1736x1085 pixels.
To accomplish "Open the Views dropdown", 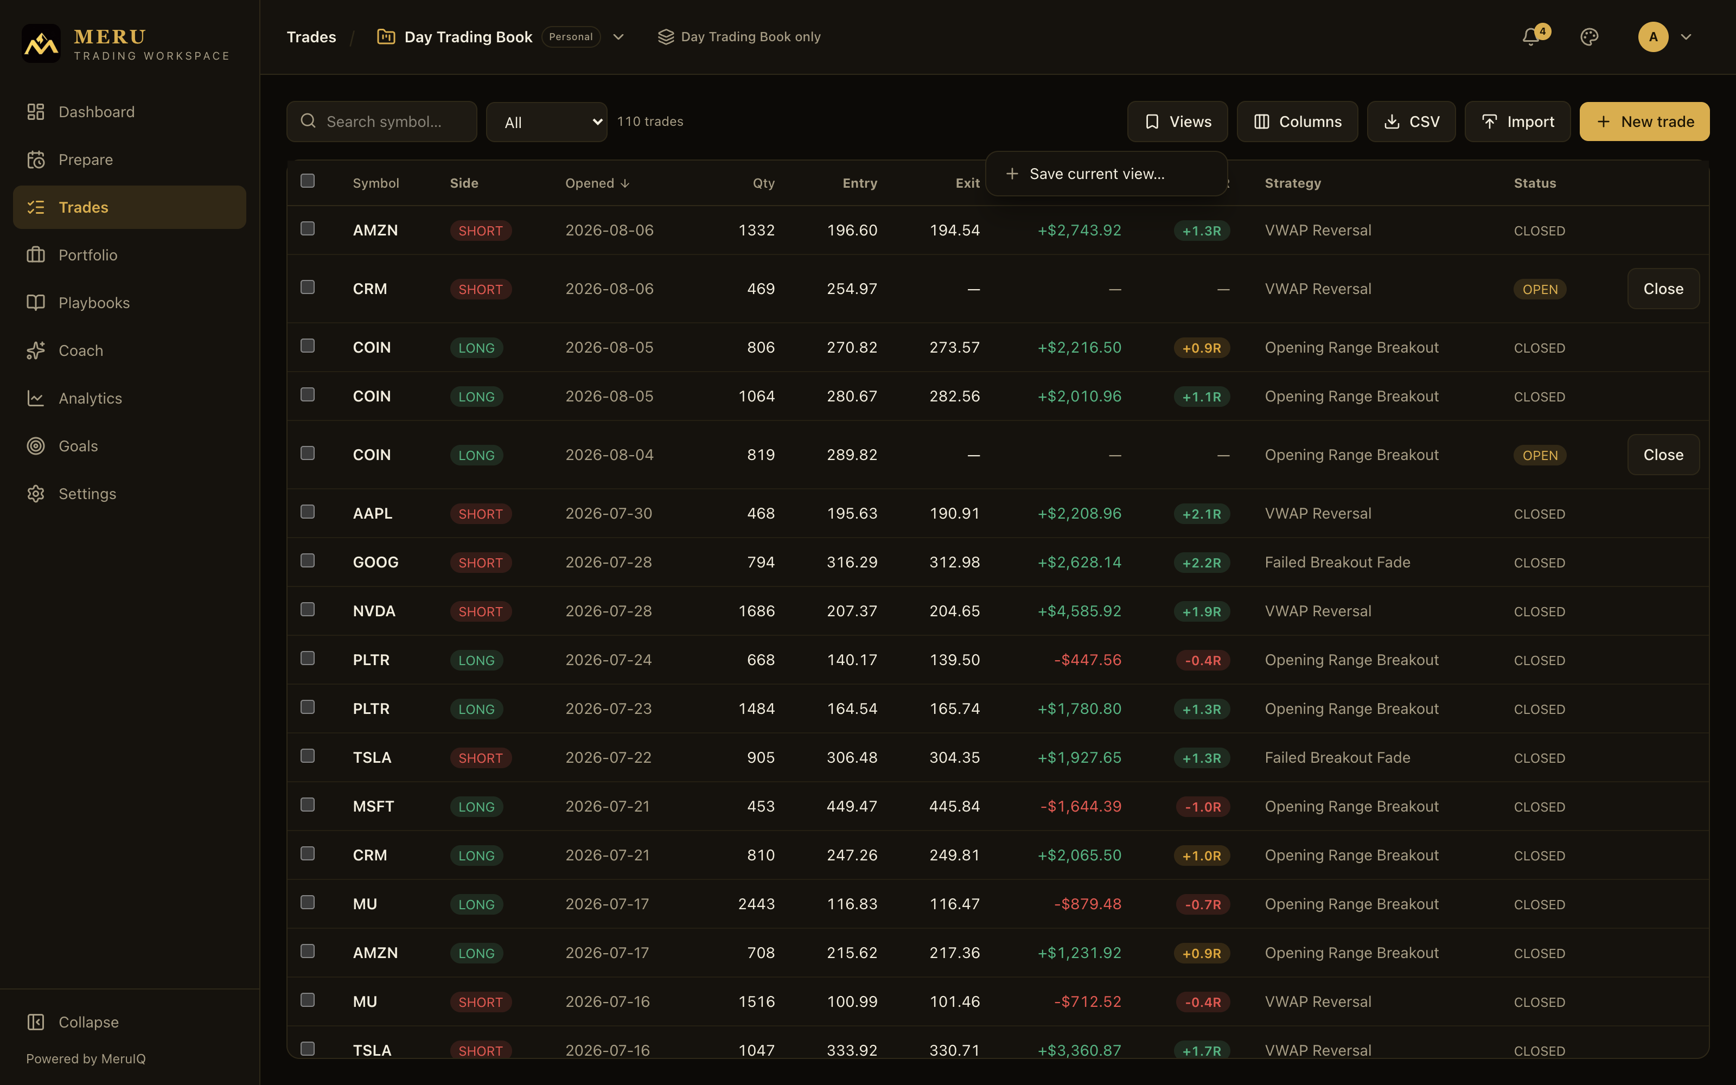I will pos(1177,122).
